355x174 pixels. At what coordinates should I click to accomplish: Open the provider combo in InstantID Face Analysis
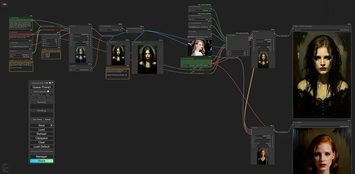click(x=200, y=19)
